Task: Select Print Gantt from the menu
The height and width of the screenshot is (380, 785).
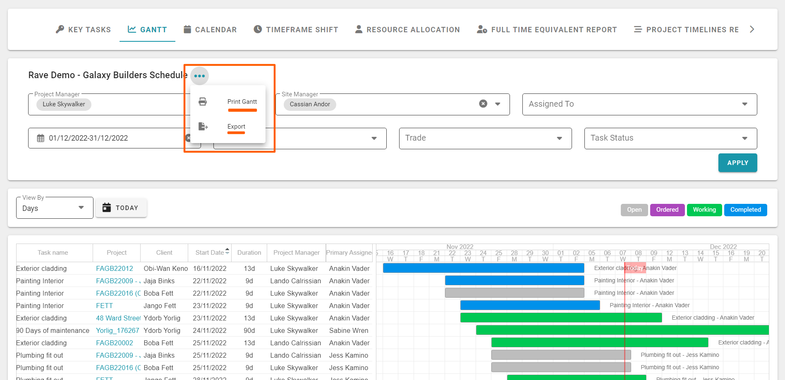Action: point(242,102)
